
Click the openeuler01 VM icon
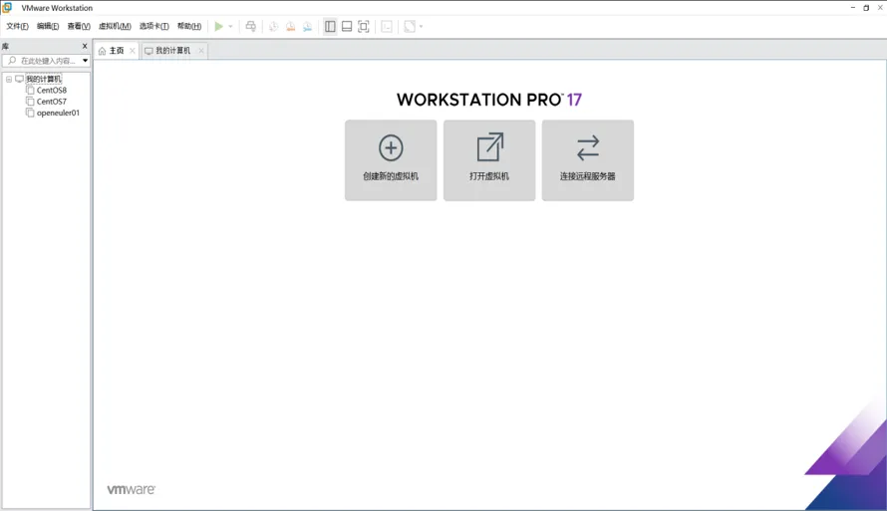pyautogui.click(x=30, y=113)
